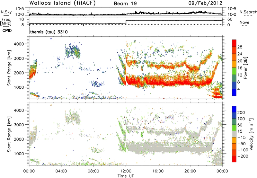Select the 'Beam 19' header label
The width and height of the screenshot is (257, 178).
125,4
